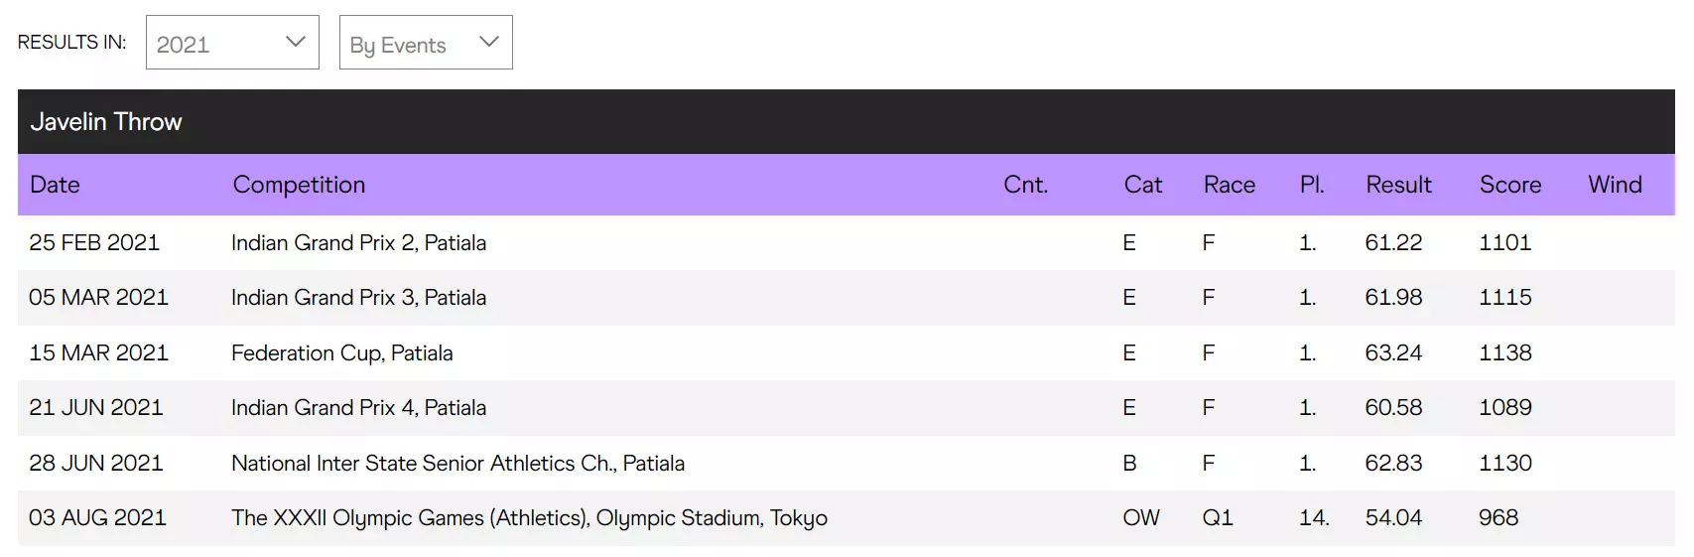The height and width of the screenshot is (557, 1694).
Task: Click the 03 AUG 2021 date cell
Action: coord(97,518)
